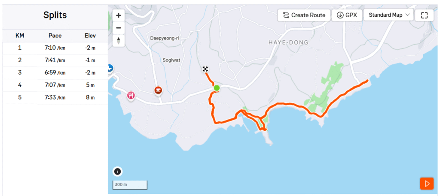440x196 pixels.
Task: Open the pink restaurant map marker
Action: 131,96
